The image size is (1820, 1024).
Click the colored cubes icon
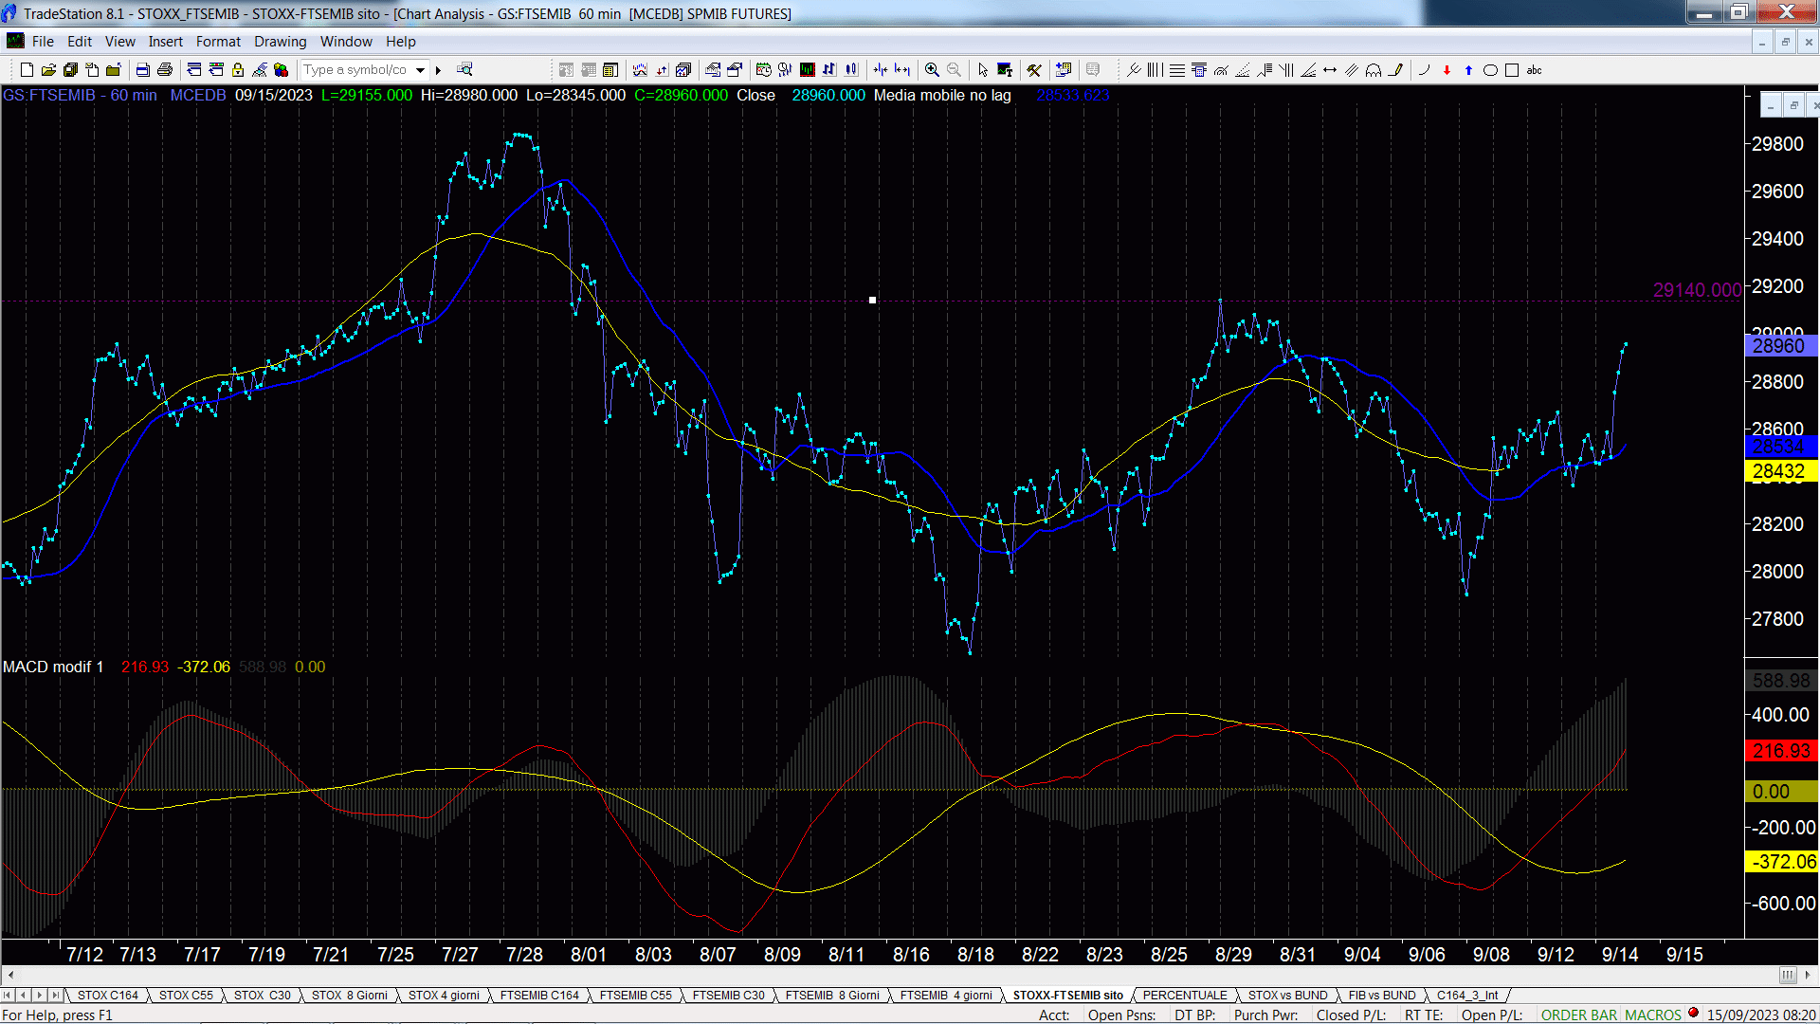(x=282, y=70)
